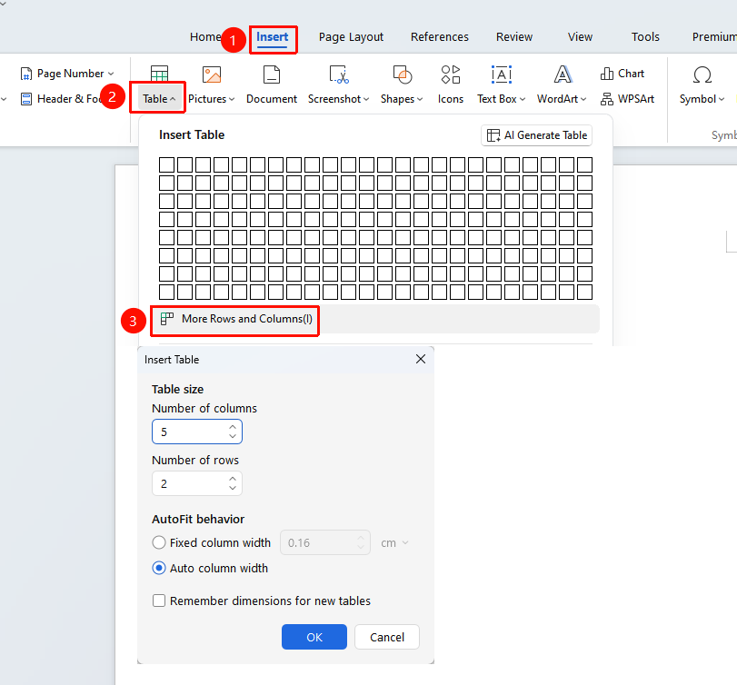737x685 pixels.
Task: Click the Shapes icon
Action: pyautogui.click(x=402, y=74)
